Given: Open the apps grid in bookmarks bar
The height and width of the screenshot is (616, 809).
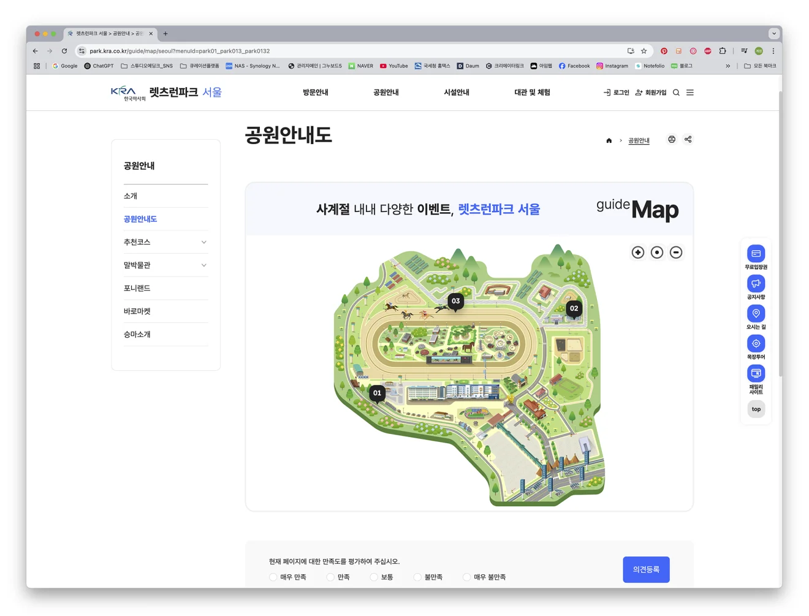Looking at the screenshot, I should pyautogui.click(x=37, y=66).
